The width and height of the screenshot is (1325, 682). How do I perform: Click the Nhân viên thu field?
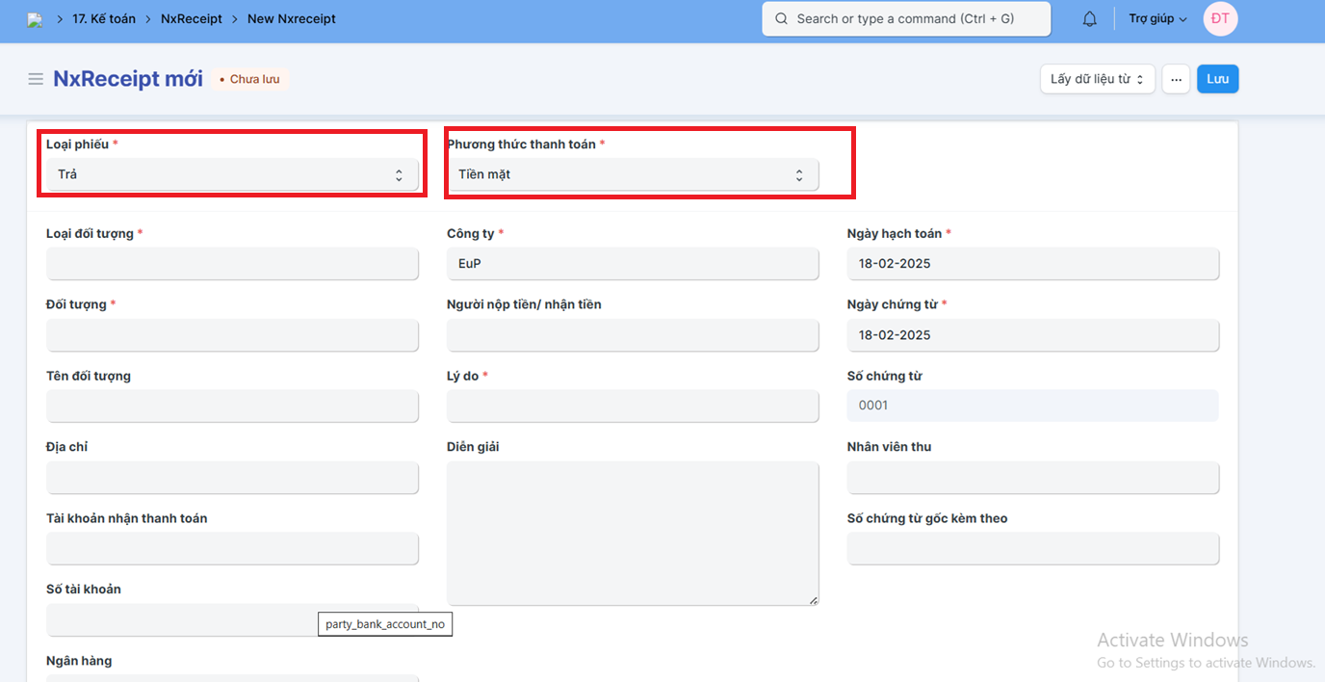1032,477
